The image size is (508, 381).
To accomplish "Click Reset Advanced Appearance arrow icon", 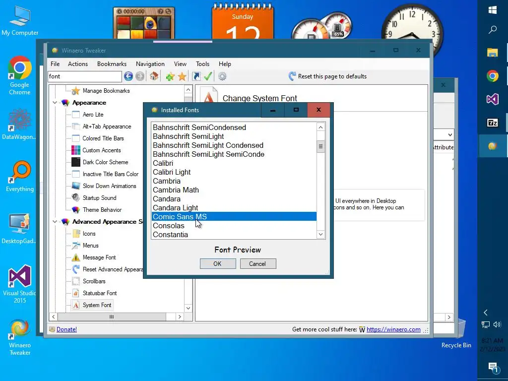I will pyautogui.click(x=76, y=269).
